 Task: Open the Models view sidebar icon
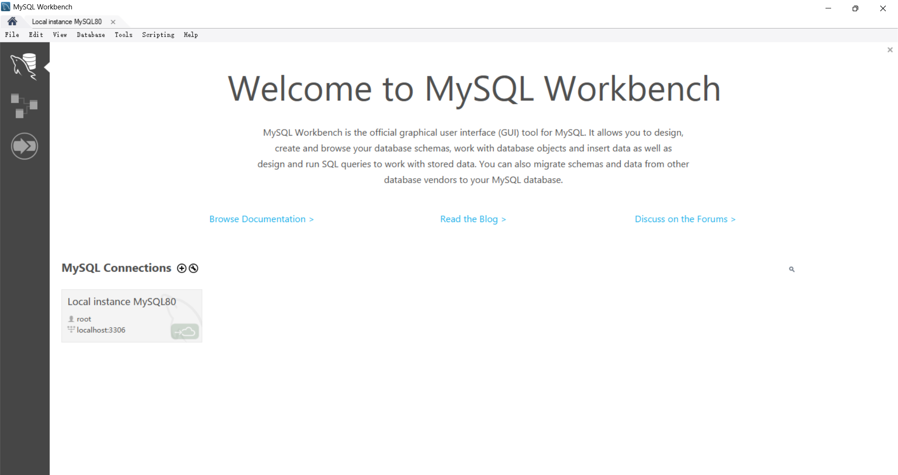(24, 106)
